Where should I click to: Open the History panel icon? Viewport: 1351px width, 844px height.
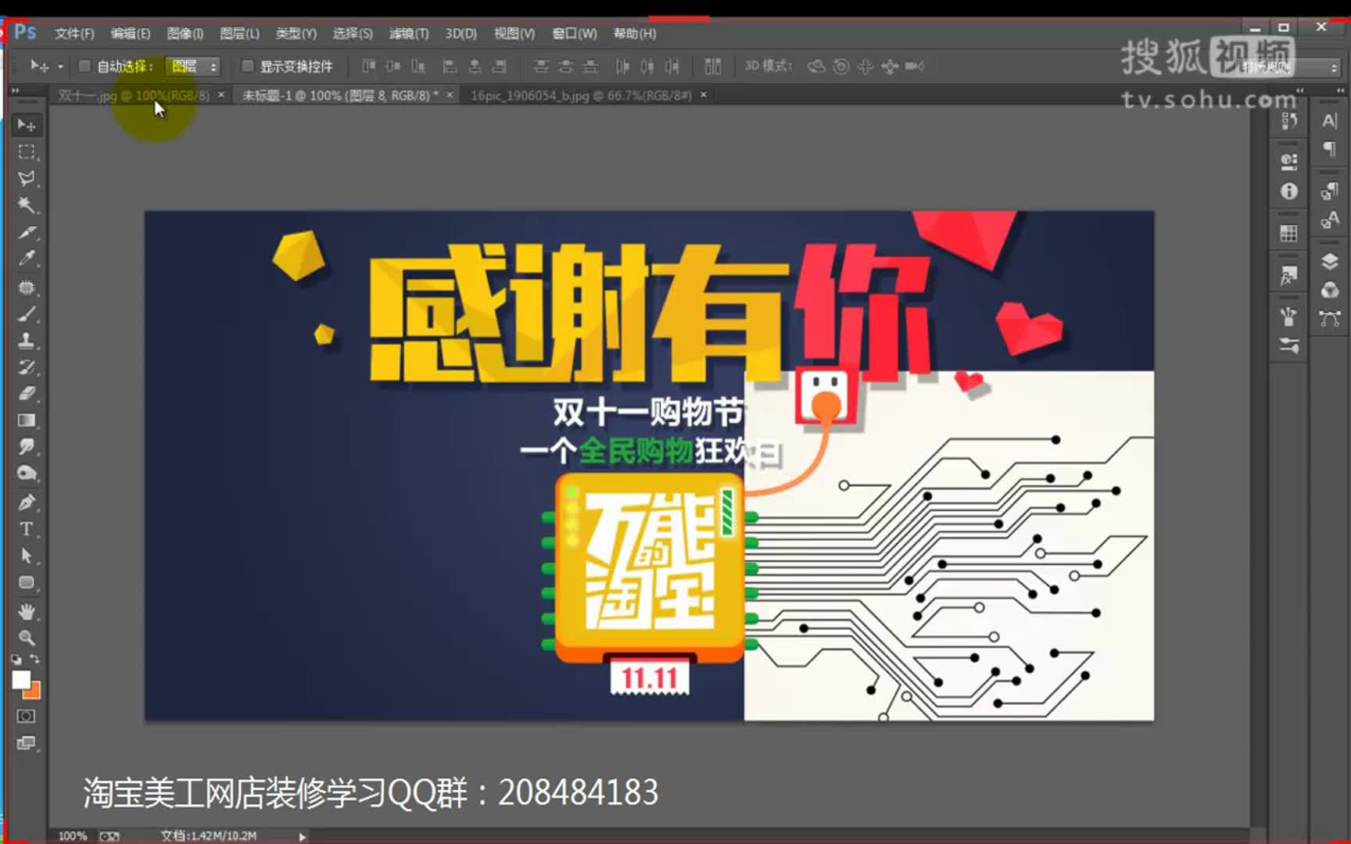[1289, 120]
